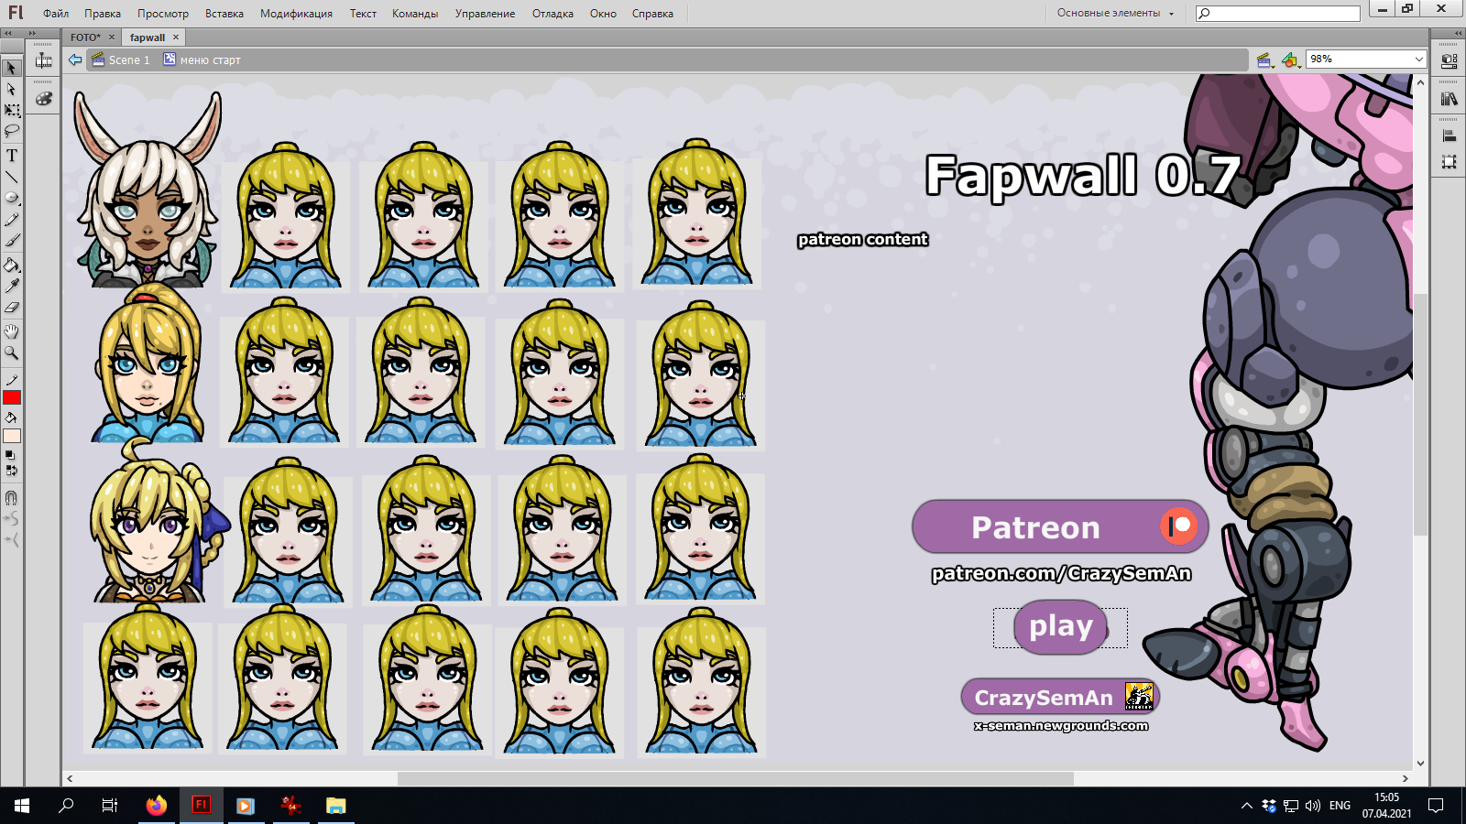This screenshot has height=824, width=1466.
Task: Open the Вставка menu
Action: coord(224,14)
